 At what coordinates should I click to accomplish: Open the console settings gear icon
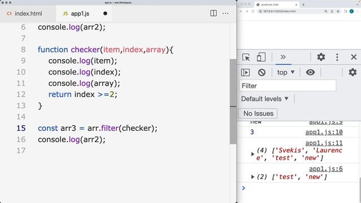(x=353, y=72)
